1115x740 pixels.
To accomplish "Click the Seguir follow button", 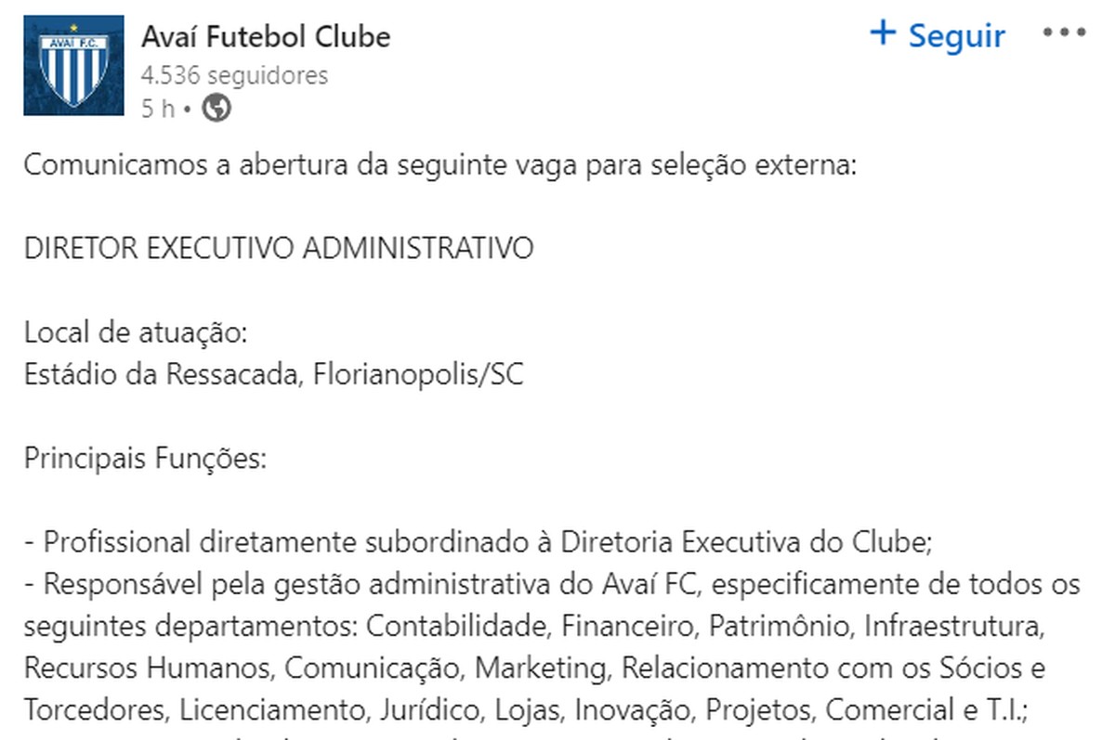I will tap(938, 35).
